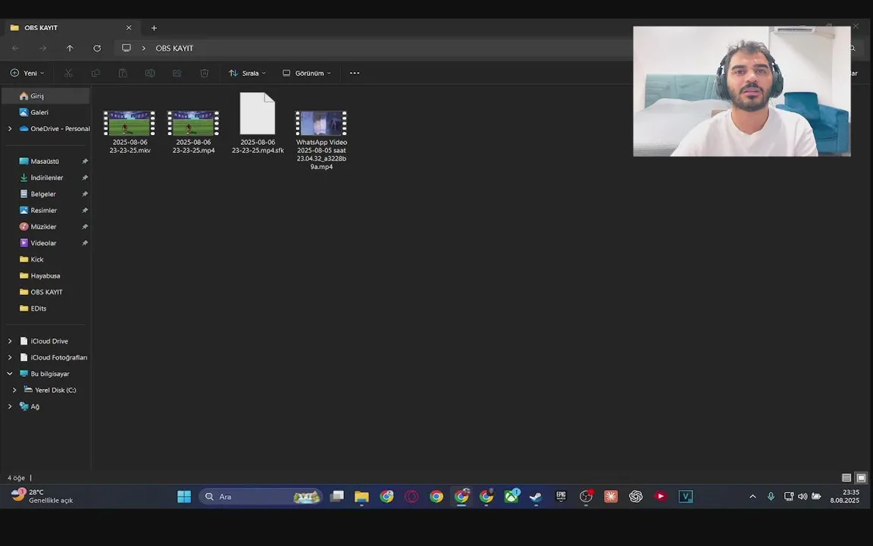
Task: Switch to large icons view in status bar
Action: coord(861,478)
